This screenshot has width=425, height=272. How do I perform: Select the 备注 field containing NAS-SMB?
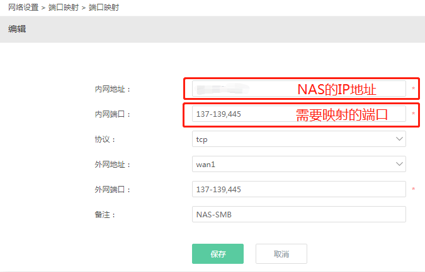tap(298, 214)
